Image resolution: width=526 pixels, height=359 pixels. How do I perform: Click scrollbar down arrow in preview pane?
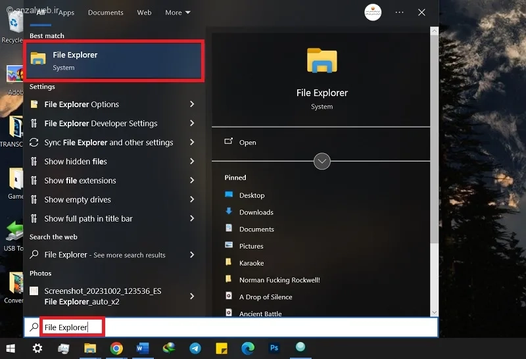434,312
